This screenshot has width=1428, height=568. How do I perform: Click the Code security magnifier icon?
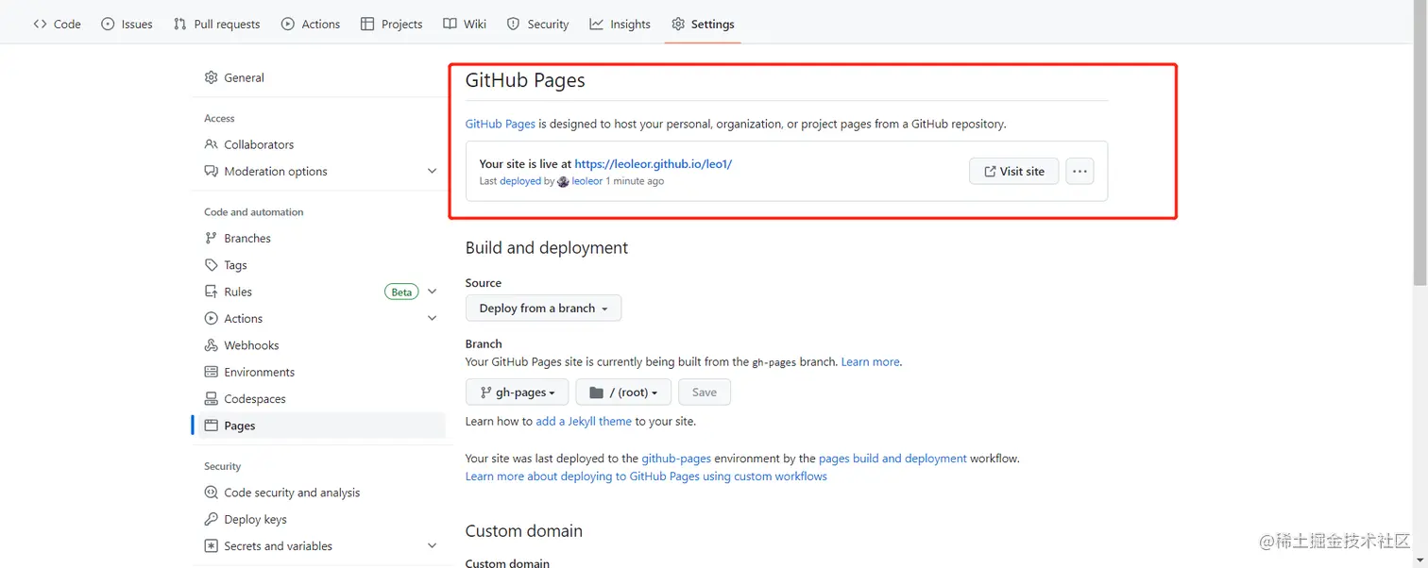(x=212, y=493)
